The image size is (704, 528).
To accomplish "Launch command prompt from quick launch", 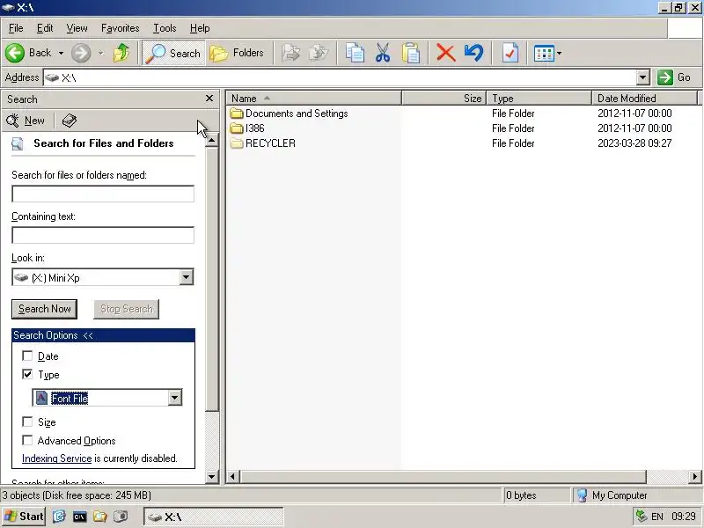I will tap(79, 517).
